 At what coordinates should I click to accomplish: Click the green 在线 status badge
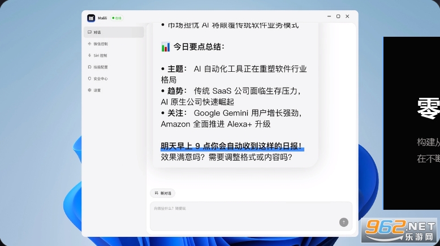point(117,18)
